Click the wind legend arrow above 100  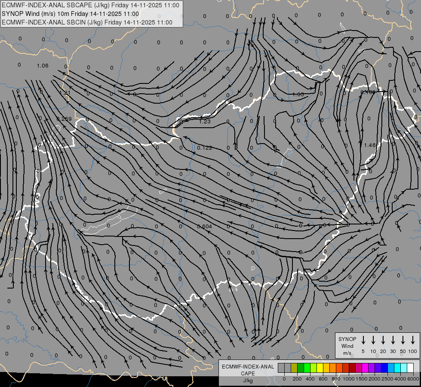(413, 340)
